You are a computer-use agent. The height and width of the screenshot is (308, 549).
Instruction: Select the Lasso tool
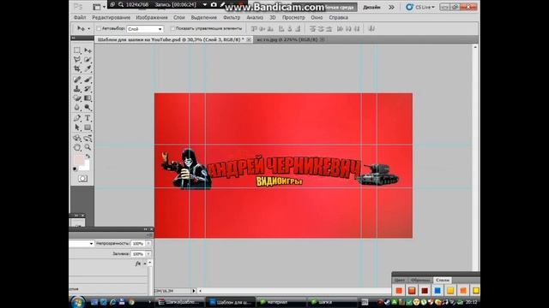pos(77,60)
